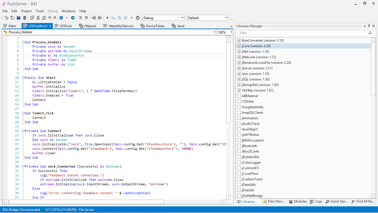The width and height of the screenshot is (378, 213).
Task: Open the Tools menu
Action: (x=40, y=11)
